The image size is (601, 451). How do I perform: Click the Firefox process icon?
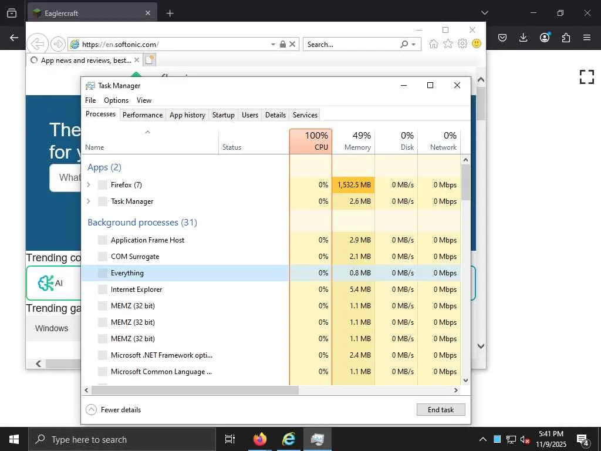(x=102, y=185)
